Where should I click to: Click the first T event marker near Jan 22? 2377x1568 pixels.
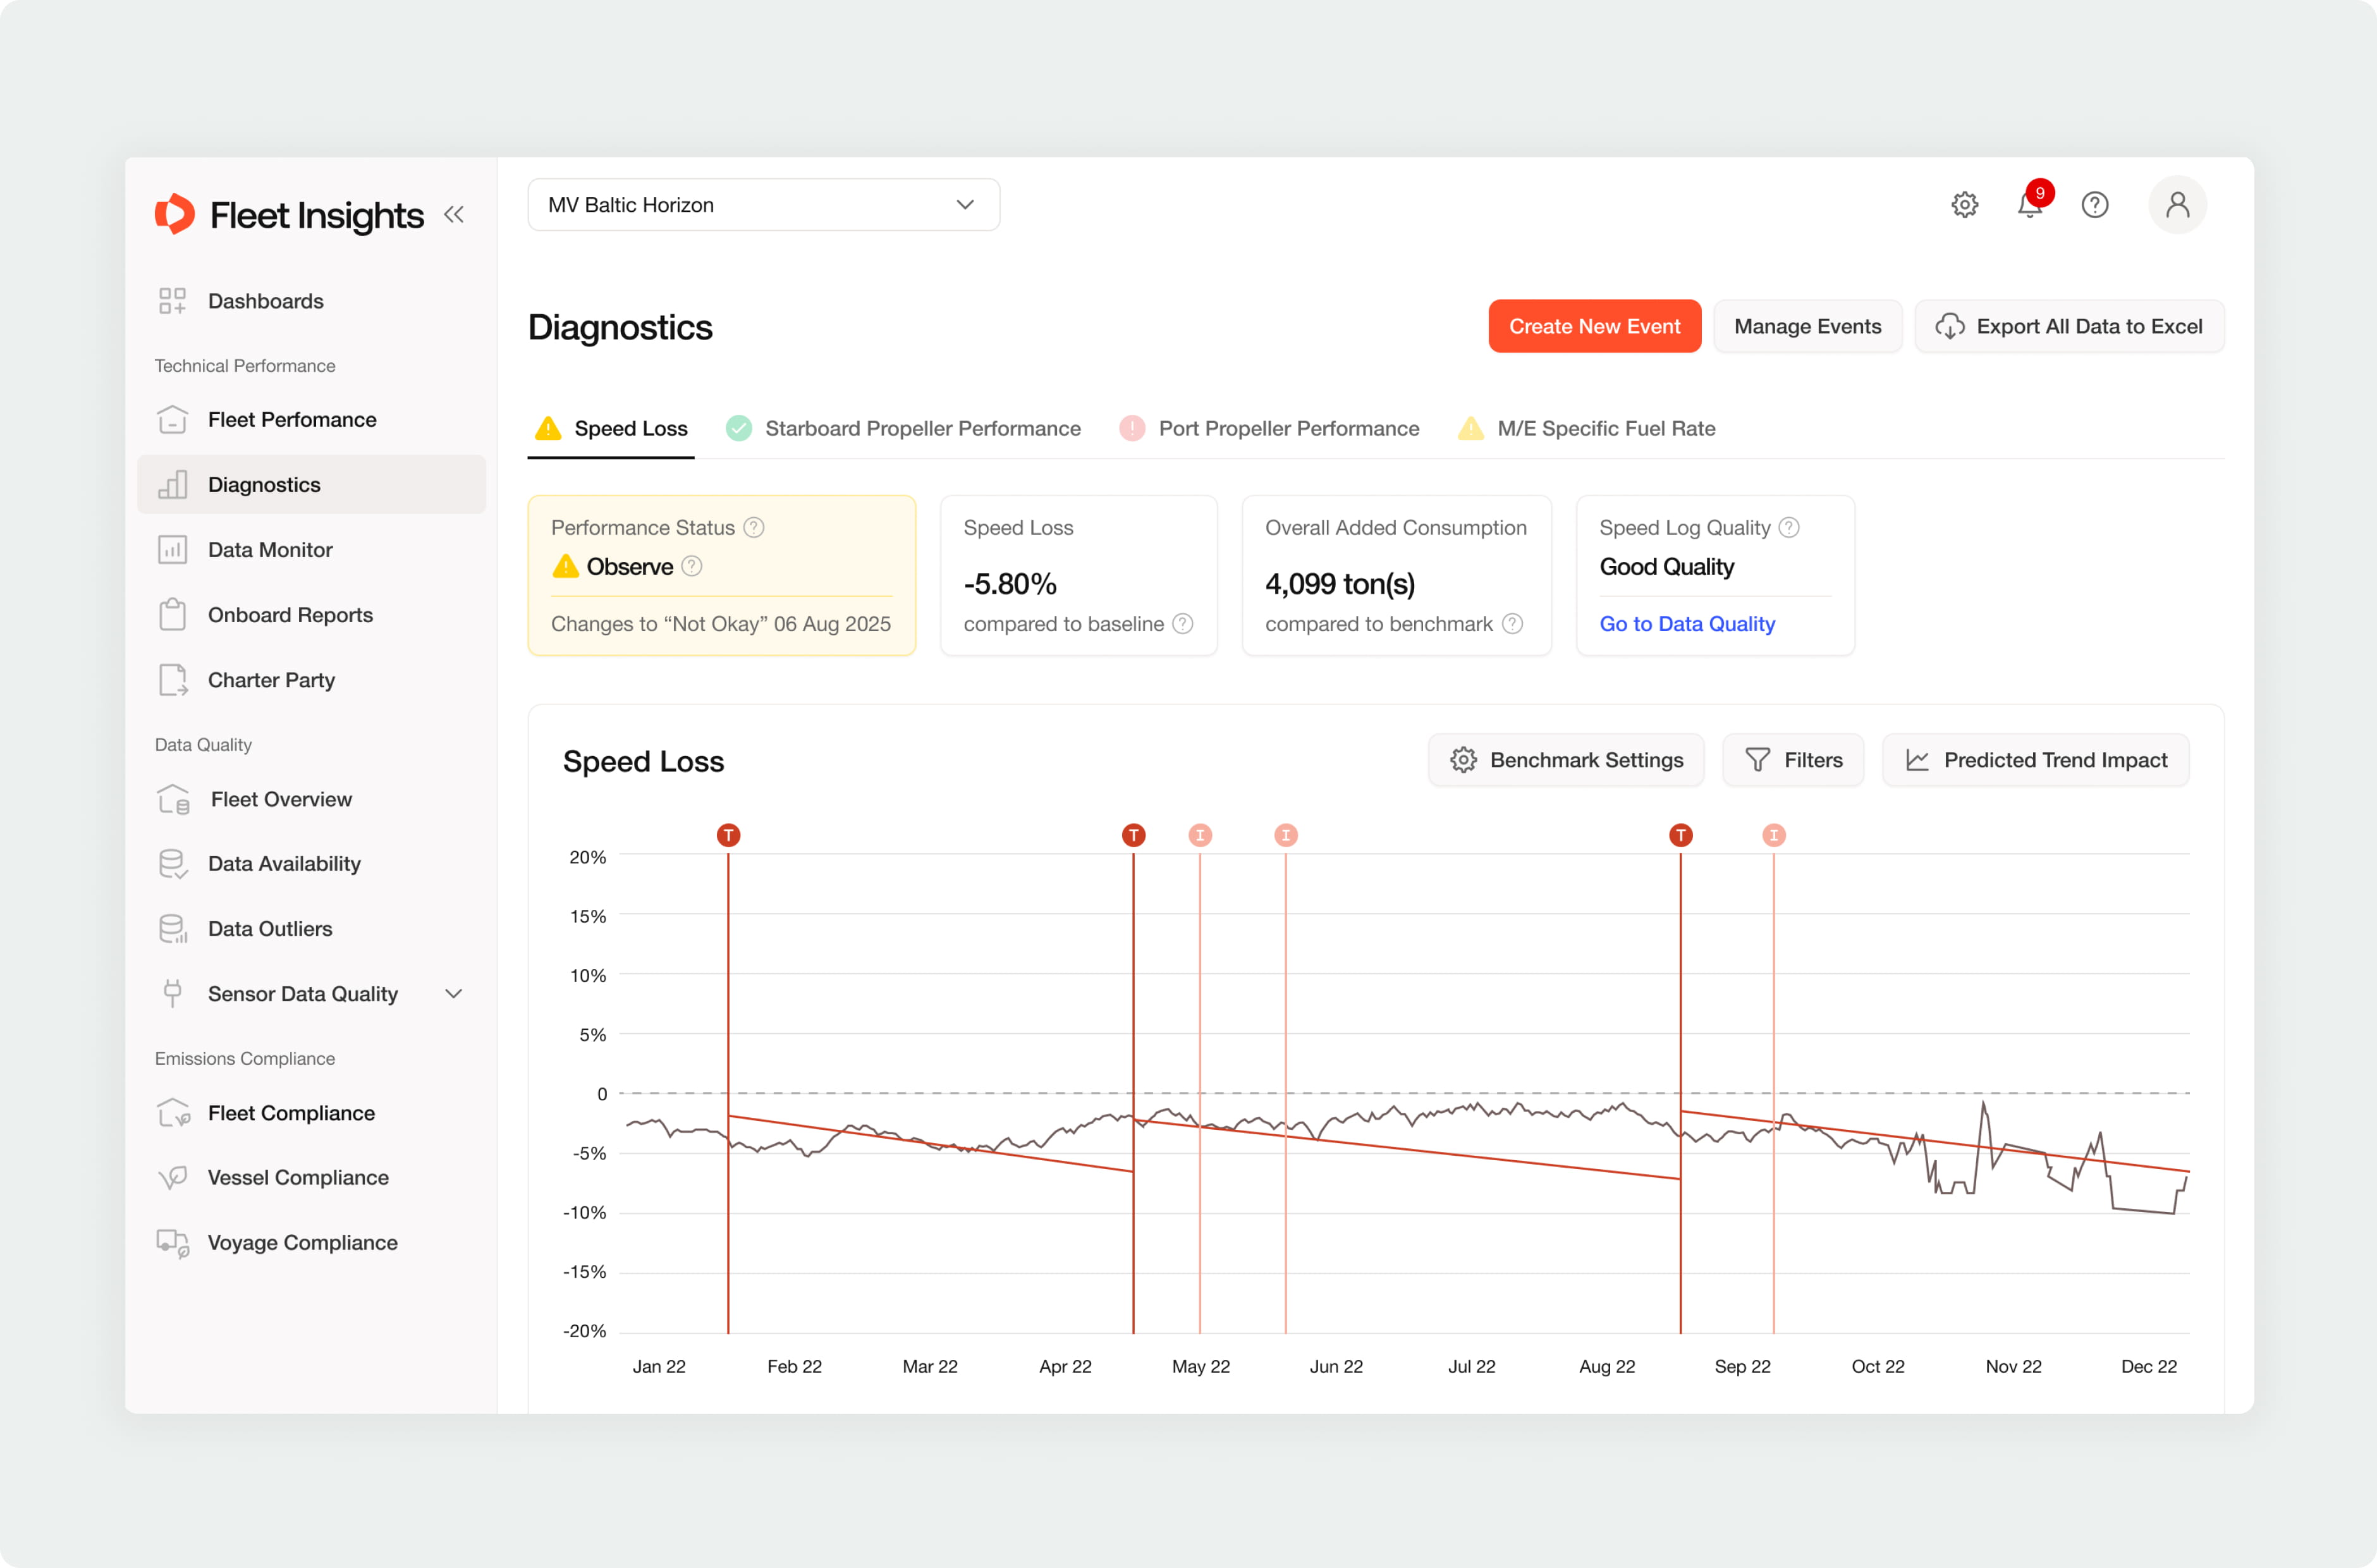[729, 835]
